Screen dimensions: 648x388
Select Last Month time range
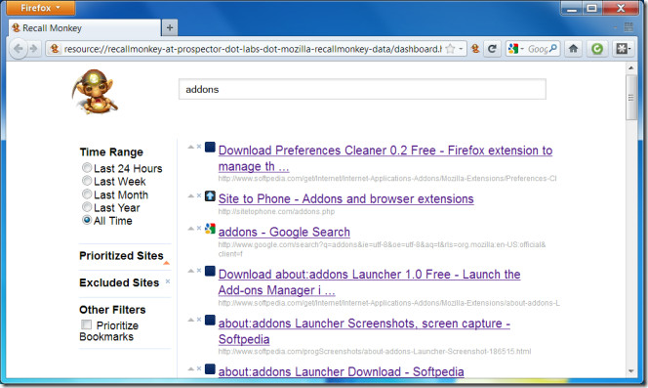click(87, 194)
